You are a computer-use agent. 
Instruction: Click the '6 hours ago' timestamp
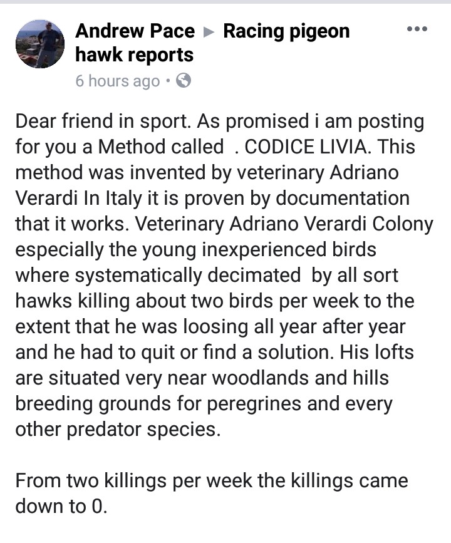118,81
